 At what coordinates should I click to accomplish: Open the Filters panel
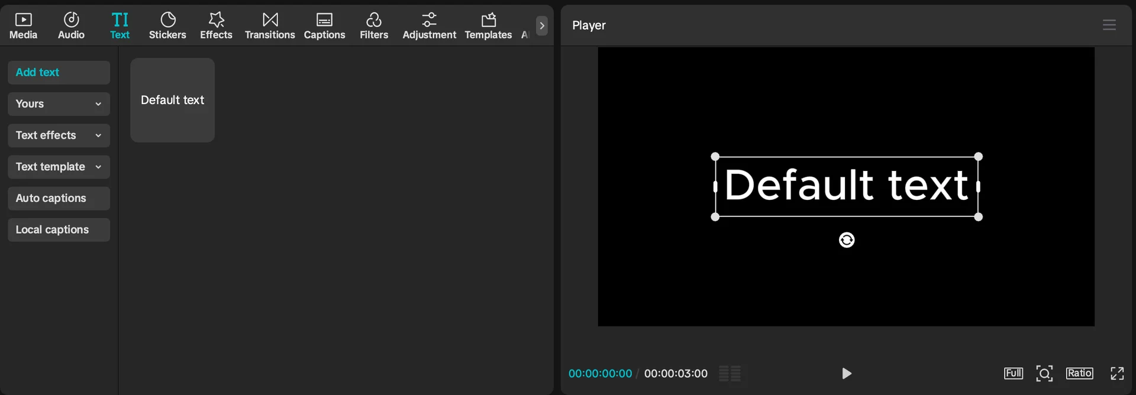pyautogui.click(x=374, y=26)
